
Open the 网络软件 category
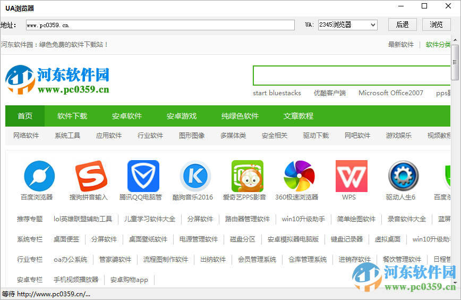coord(26,136)
